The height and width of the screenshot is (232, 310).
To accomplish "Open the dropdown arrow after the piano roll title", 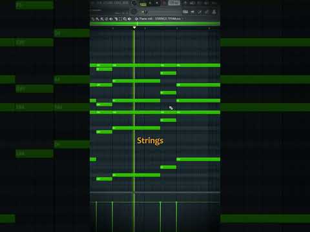I will click(x=183, y=19).
